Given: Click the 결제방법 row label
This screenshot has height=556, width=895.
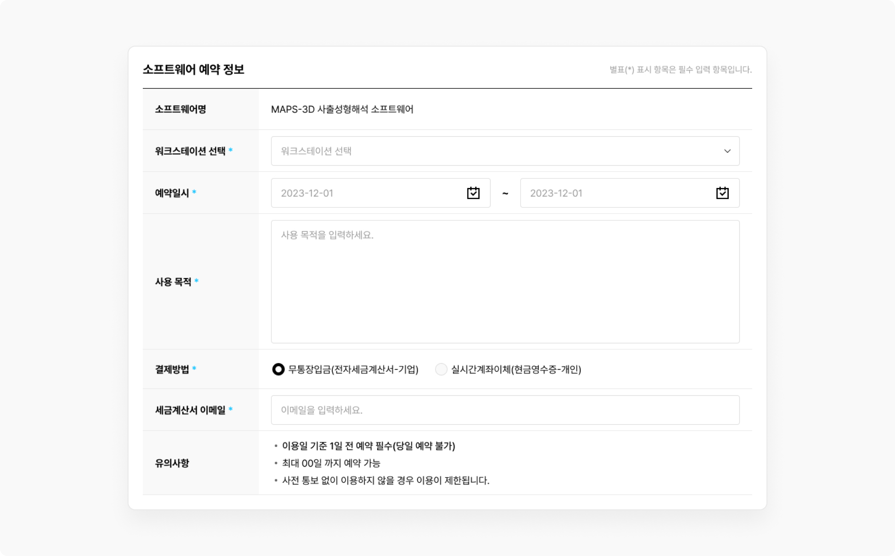Looking at the screenshot, I should (172, 369).
